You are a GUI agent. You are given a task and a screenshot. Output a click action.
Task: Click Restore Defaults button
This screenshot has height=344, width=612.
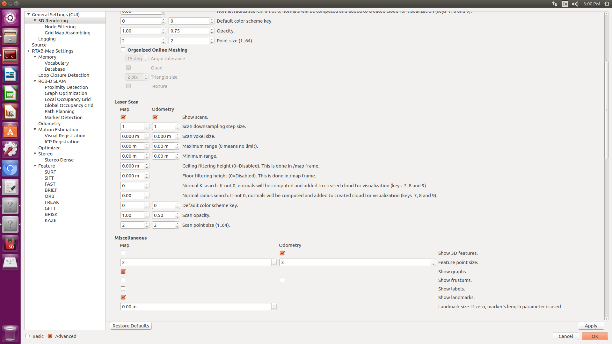tap(131, 326)
